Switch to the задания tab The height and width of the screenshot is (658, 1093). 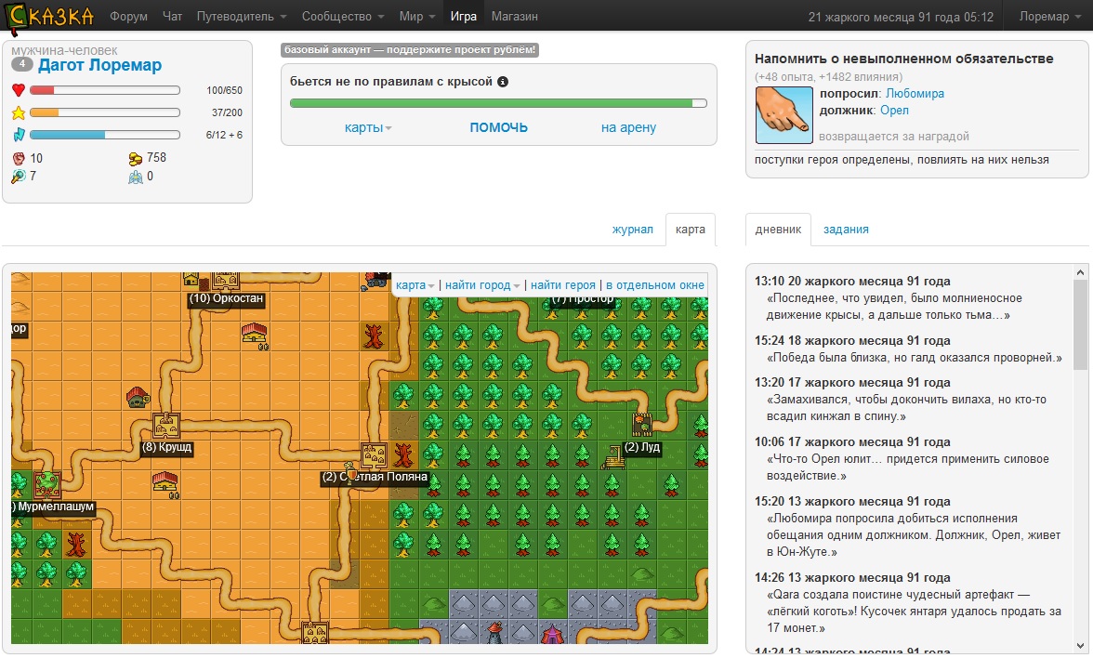click(x=846, y=230)
